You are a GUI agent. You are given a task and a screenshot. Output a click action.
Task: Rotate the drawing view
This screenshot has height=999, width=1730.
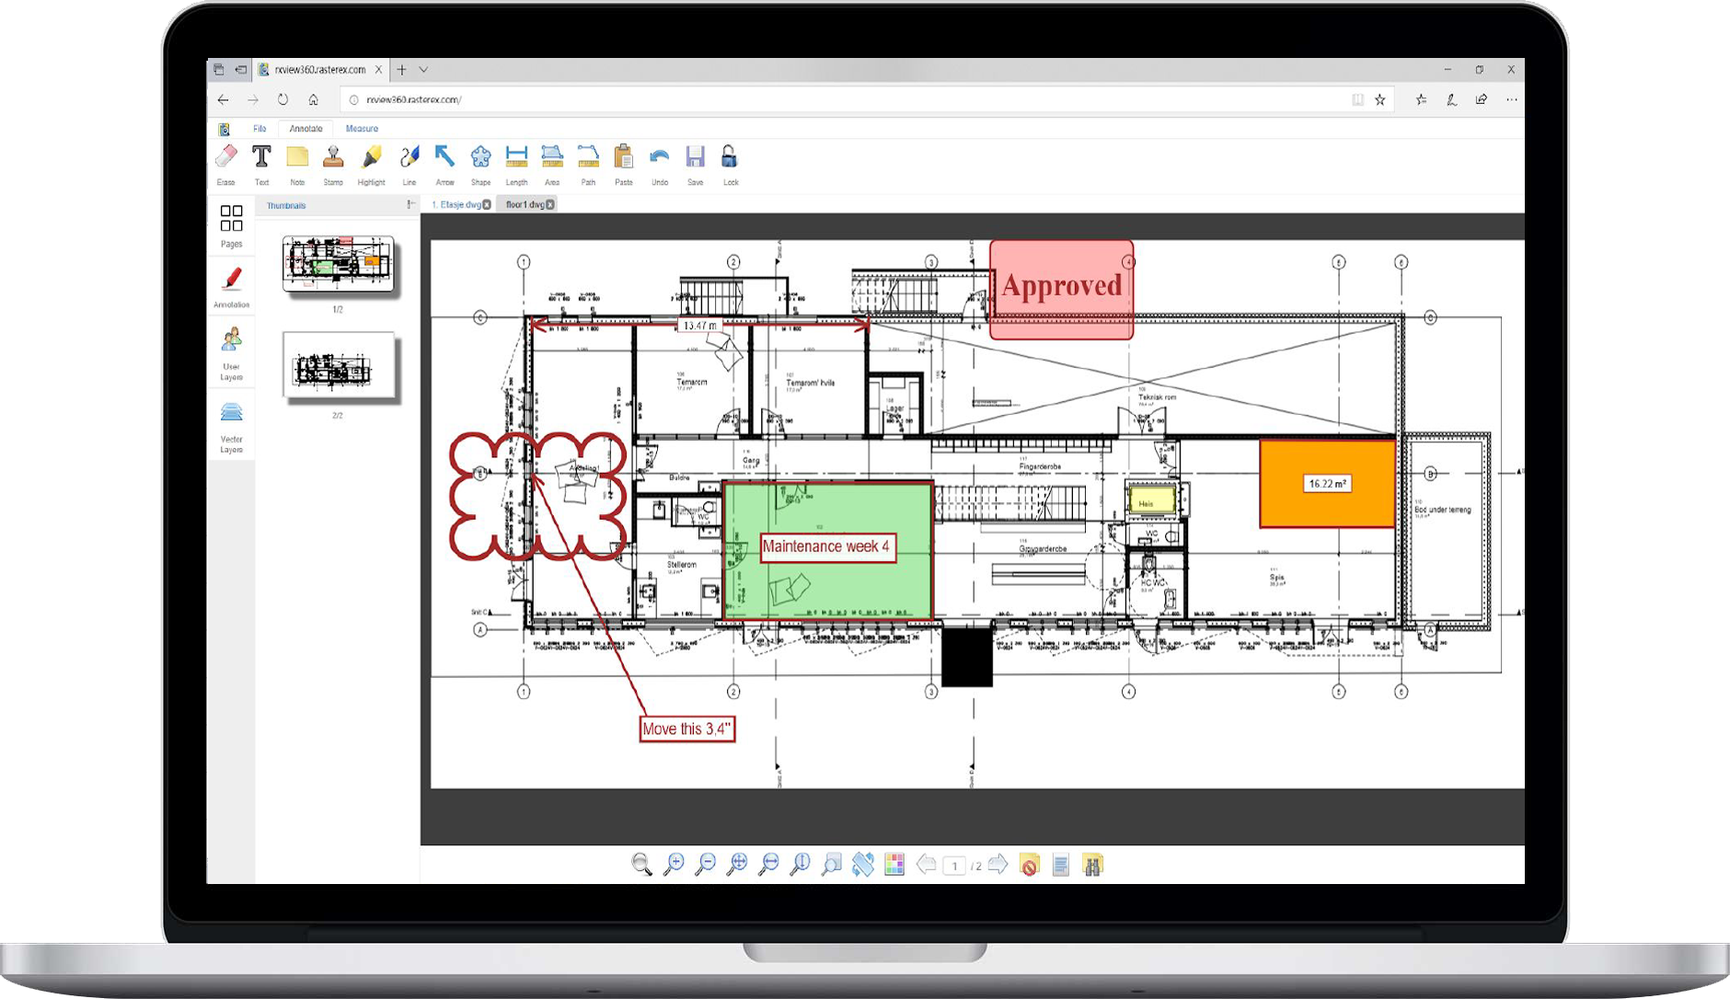point(863,864)
